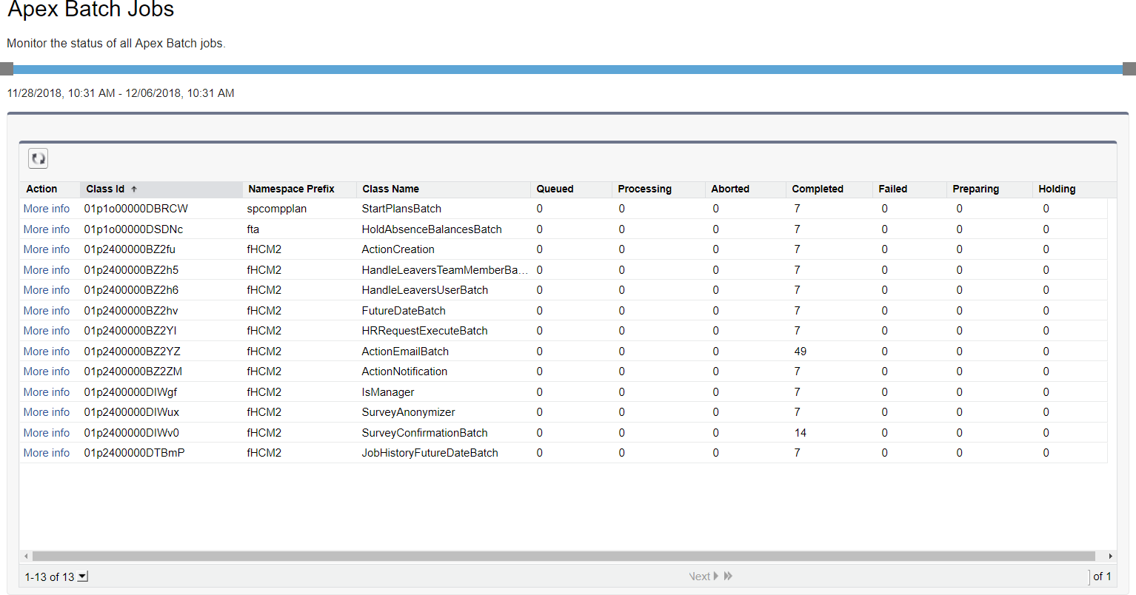
Task: Sort by the Completed column header
Action: point(817,189)
